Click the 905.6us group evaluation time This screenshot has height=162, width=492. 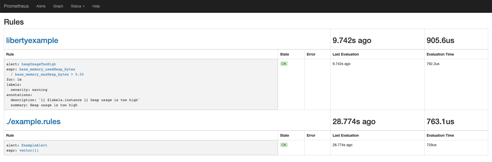click(x=440, y=40)
